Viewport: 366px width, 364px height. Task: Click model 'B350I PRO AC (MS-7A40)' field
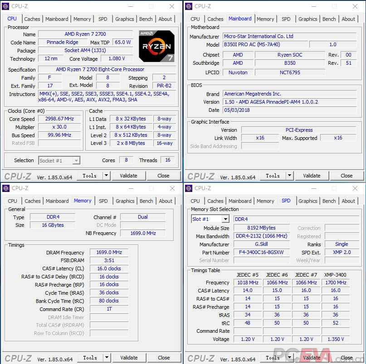point(265,44)
